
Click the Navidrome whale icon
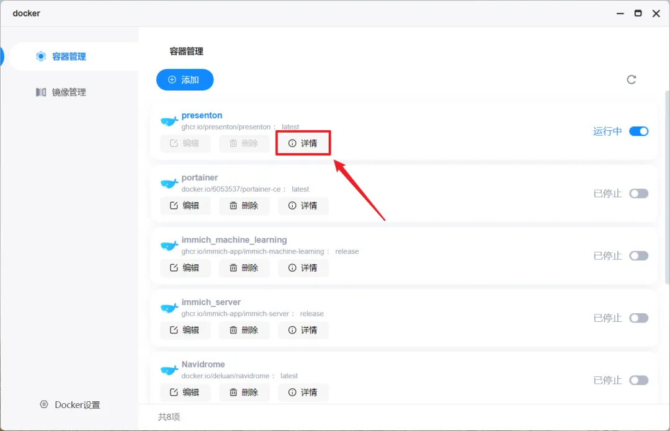pyautogui.click(x=169, y=370)
